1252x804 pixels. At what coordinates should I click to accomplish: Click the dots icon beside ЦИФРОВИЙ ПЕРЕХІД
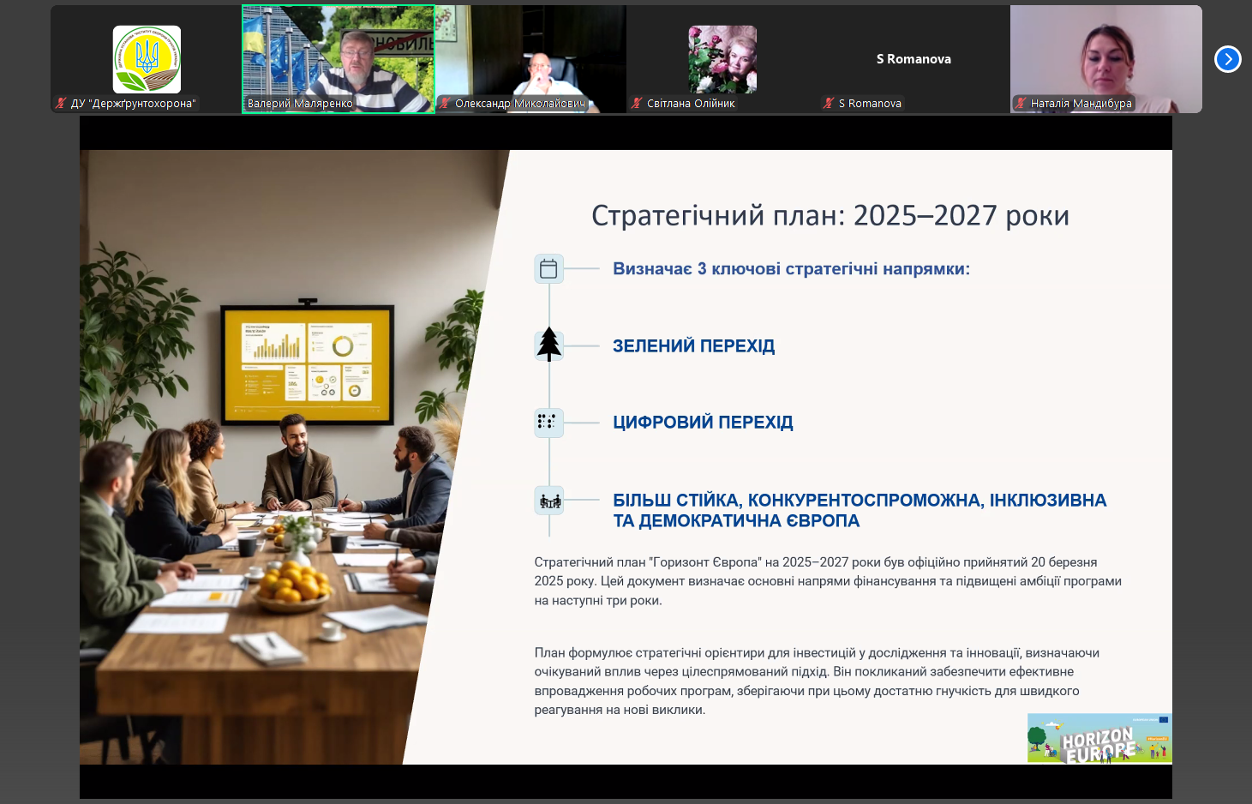548,422
